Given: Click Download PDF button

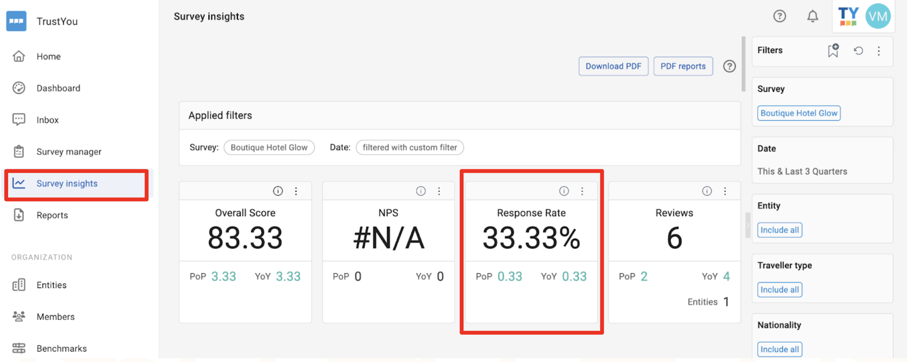Looking at the screenshot, I should pyautogui.click(x=614, y=66).
